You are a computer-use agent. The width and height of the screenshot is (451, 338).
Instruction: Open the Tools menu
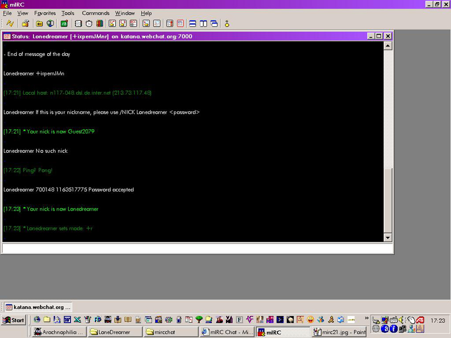[68, 13]
